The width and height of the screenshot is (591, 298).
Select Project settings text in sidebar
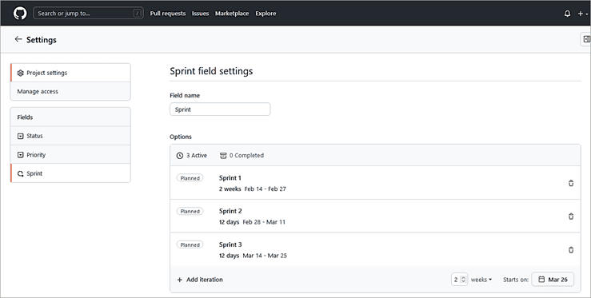click(46, 73)
